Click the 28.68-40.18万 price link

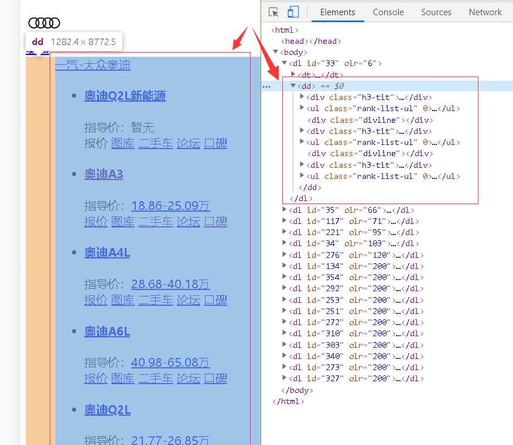point(170,284)
